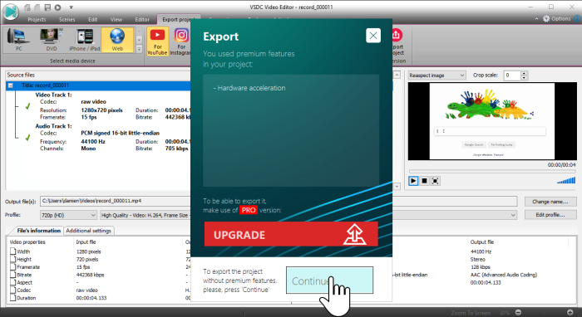Open the 720p (HD) profile dropdown

pos(68,215)
